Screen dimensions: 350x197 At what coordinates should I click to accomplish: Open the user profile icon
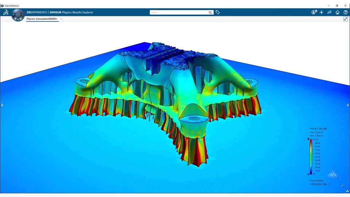coord(314,12)
